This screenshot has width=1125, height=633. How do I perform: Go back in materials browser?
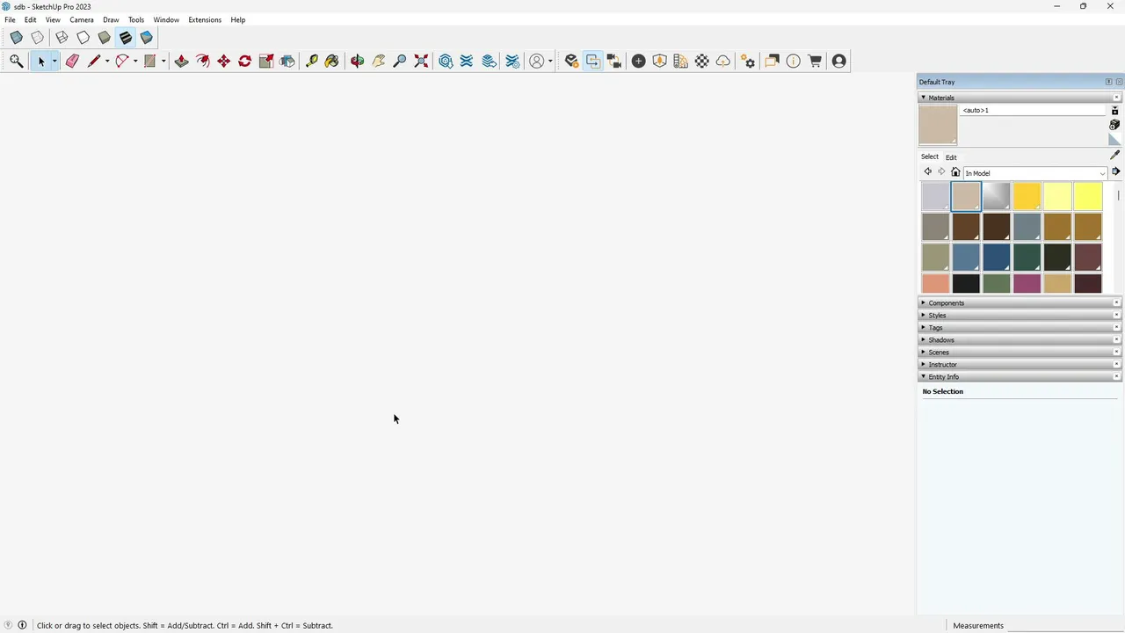(x=927, y=172)
